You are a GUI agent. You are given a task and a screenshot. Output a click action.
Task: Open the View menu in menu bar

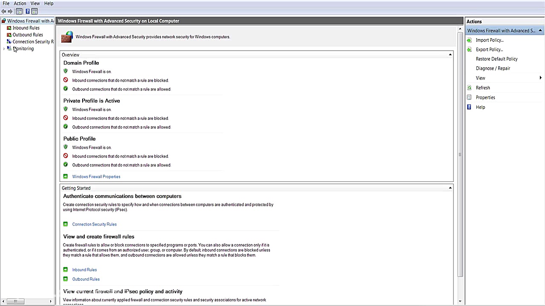pyautogui.click(x=35, y=3)
